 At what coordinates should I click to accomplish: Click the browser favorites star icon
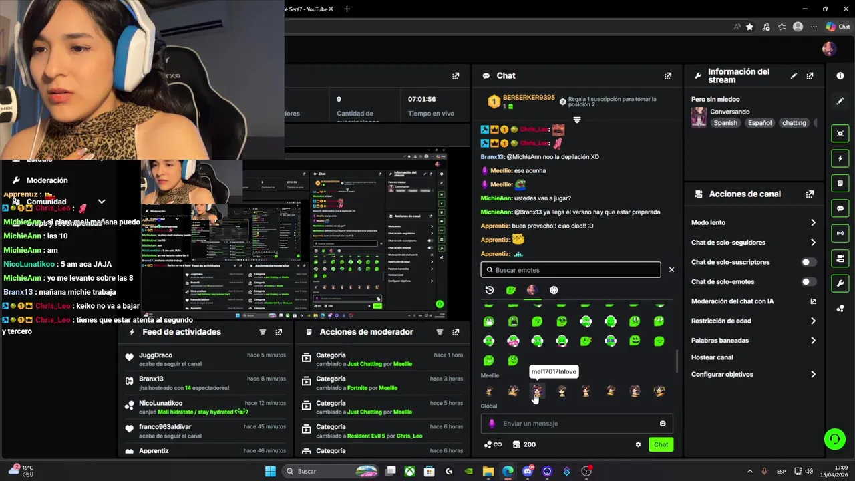749,27
